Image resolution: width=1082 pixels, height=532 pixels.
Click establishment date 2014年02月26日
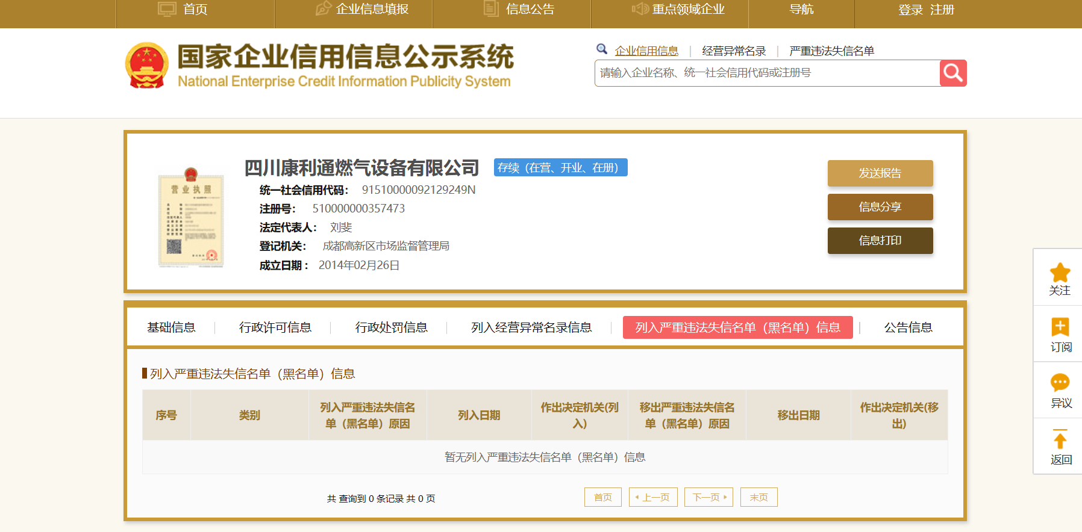[359, 265]
